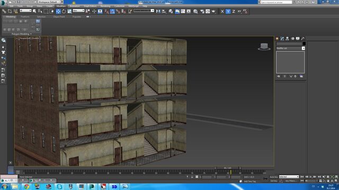Select the Select and Link tool
Screen dimensions: 339x190
click(x=4, y=11)
